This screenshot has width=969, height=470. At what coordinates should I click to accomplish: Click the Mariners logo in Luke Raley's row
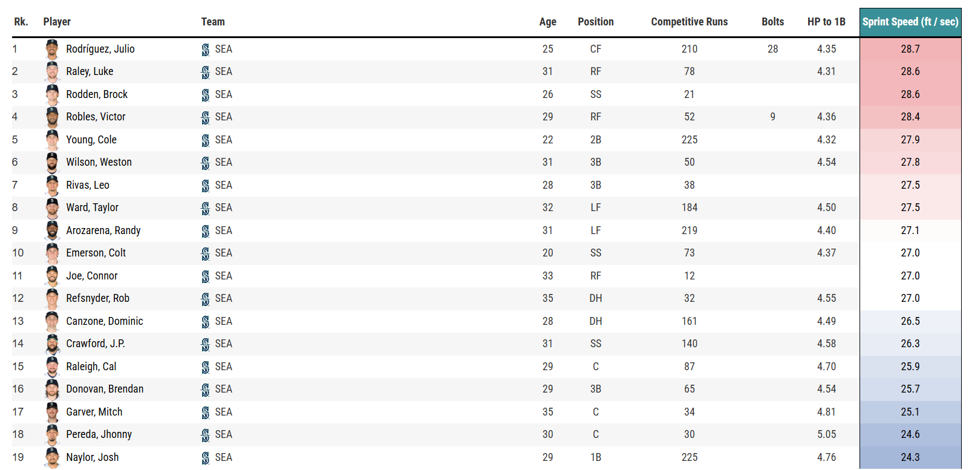coord(206,72)
